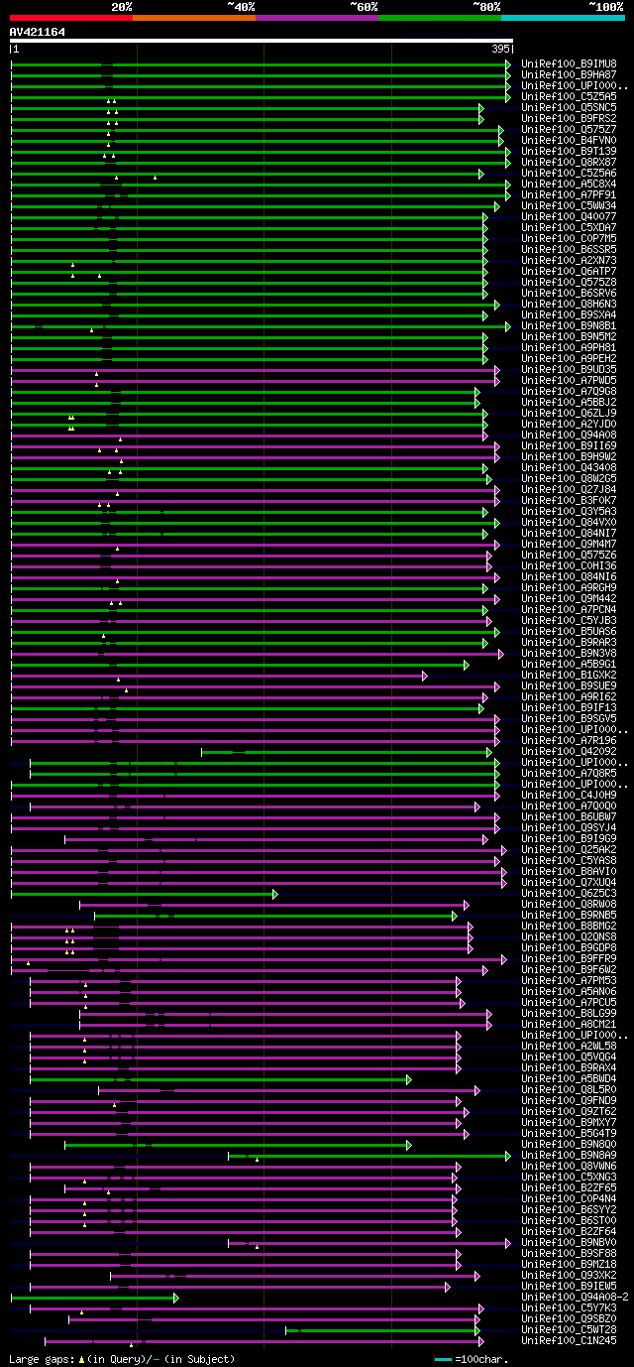Open hit label UniRef100_Q40077
Image resolution: width=634 pixels, height=1367 pixels.
click(x=569, y=216)
